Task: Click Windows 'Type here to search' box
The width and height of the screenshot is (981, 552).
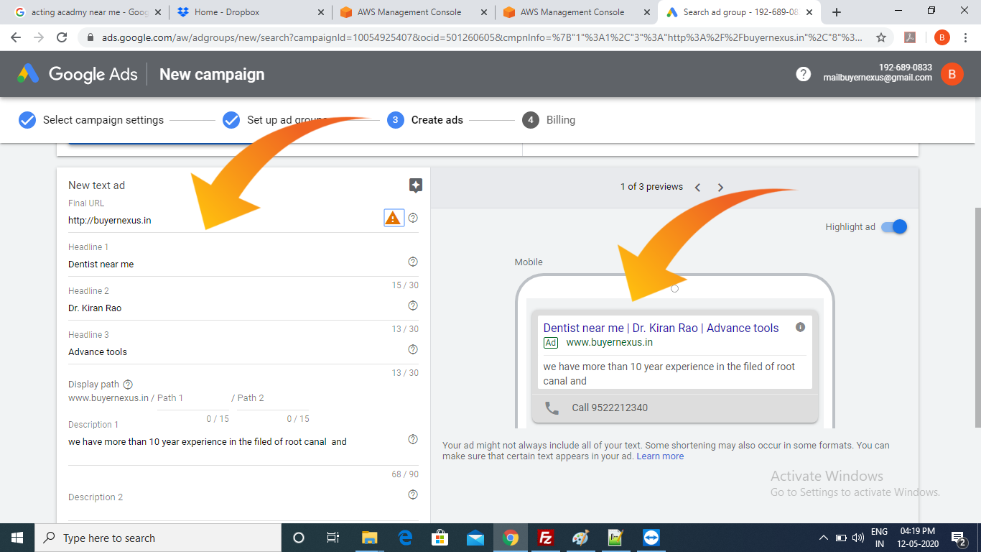Action: click(157, 538)
